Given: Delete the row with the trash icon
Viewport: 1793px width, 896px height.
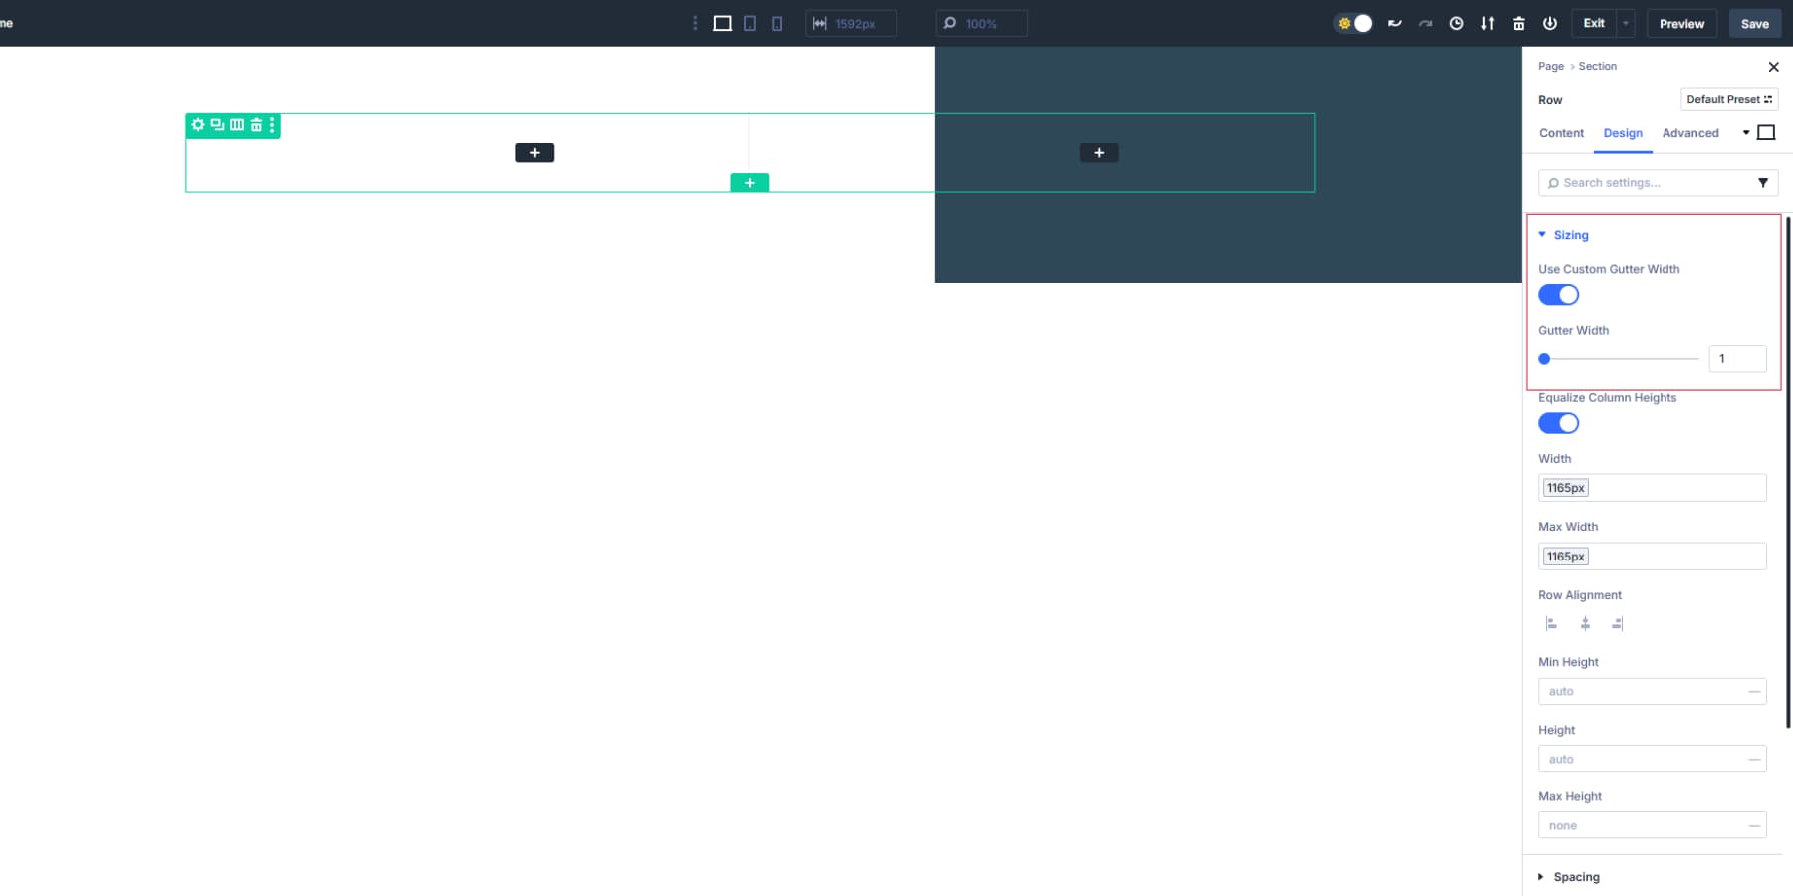Looking at the screenshot, I should (255, 125).
